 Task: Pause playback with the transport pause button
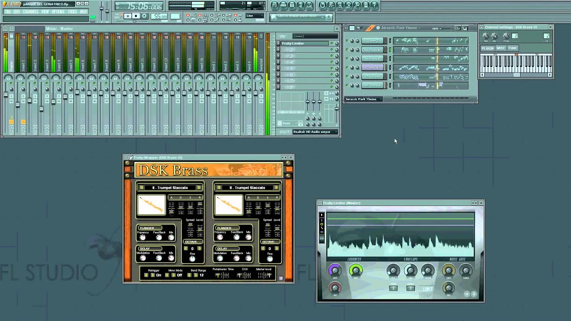(x=128, y=16)
